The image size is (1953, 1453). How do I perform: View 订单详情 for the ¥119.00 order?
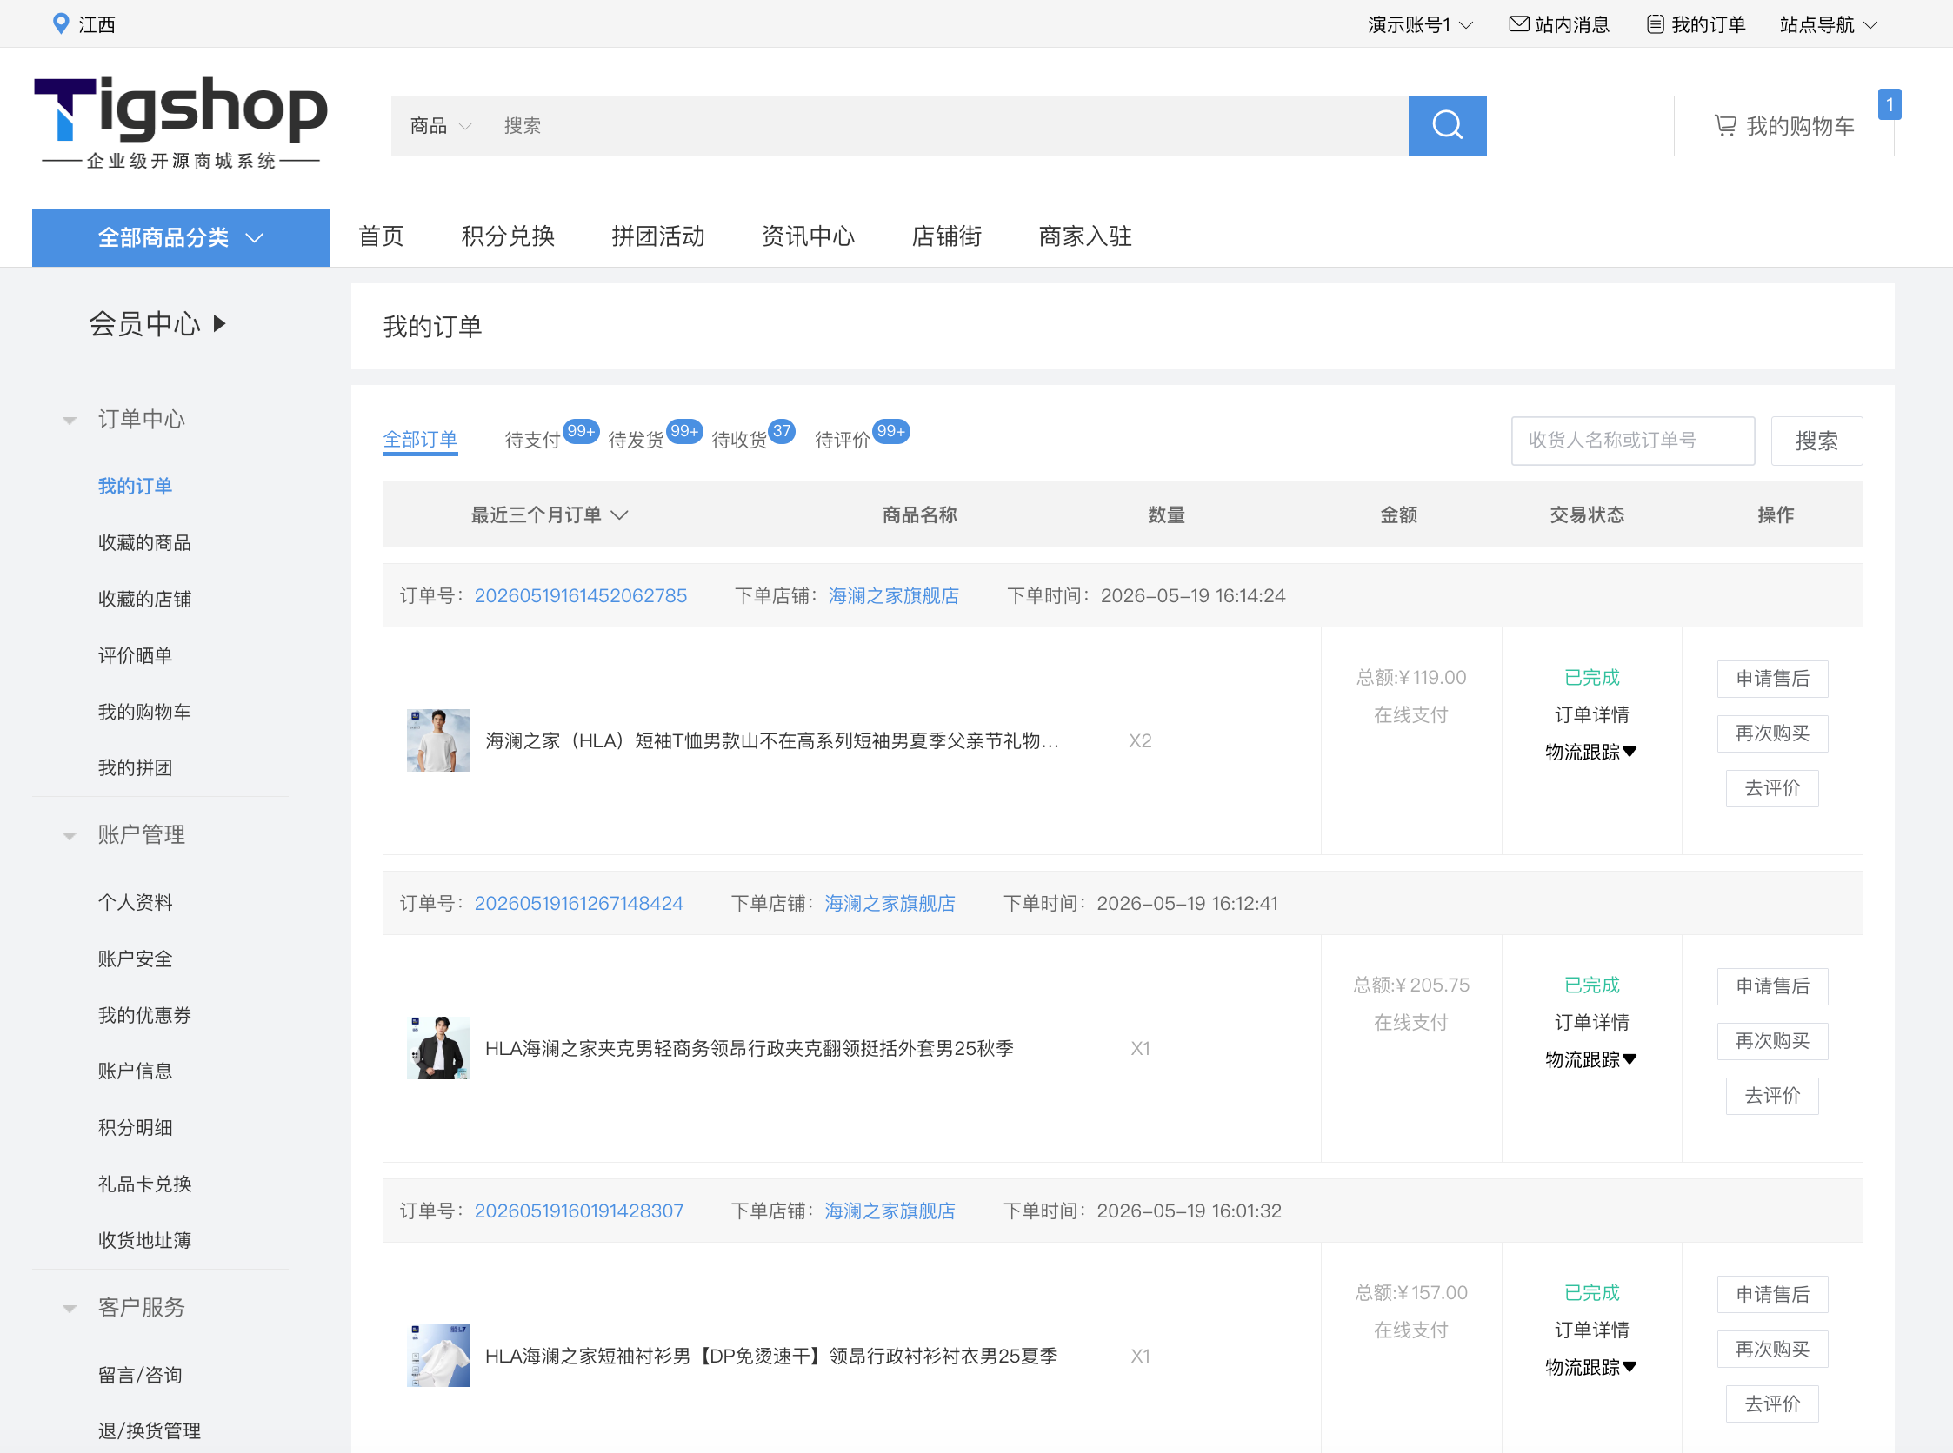[x=1591, y=714]
